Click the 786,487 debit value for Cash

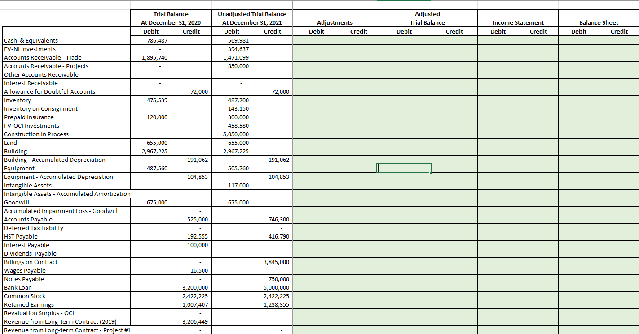(157, 40)
